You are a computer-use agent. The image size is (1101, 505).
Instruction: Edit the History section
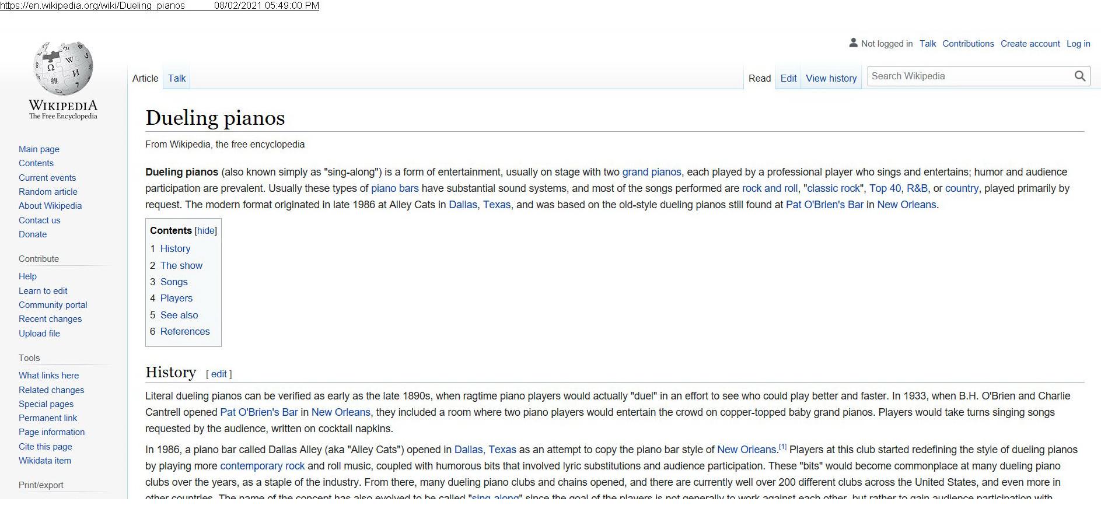[219, 374]
